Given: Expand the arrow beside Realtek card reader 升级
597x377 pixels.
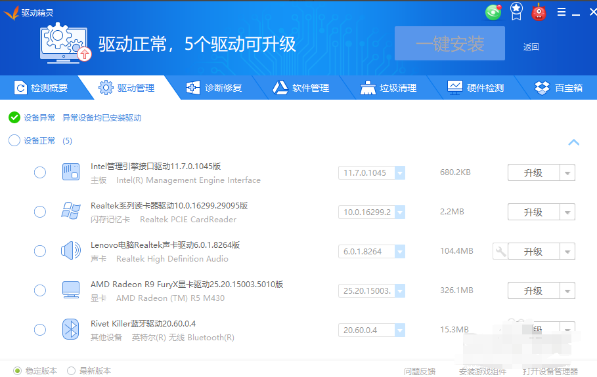Looking at the screenshot, I should pos(567,212).
